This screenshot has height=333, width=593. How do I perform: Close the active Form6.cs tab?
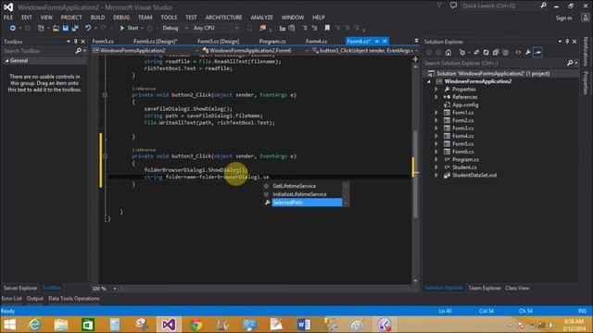click(385, 41)
